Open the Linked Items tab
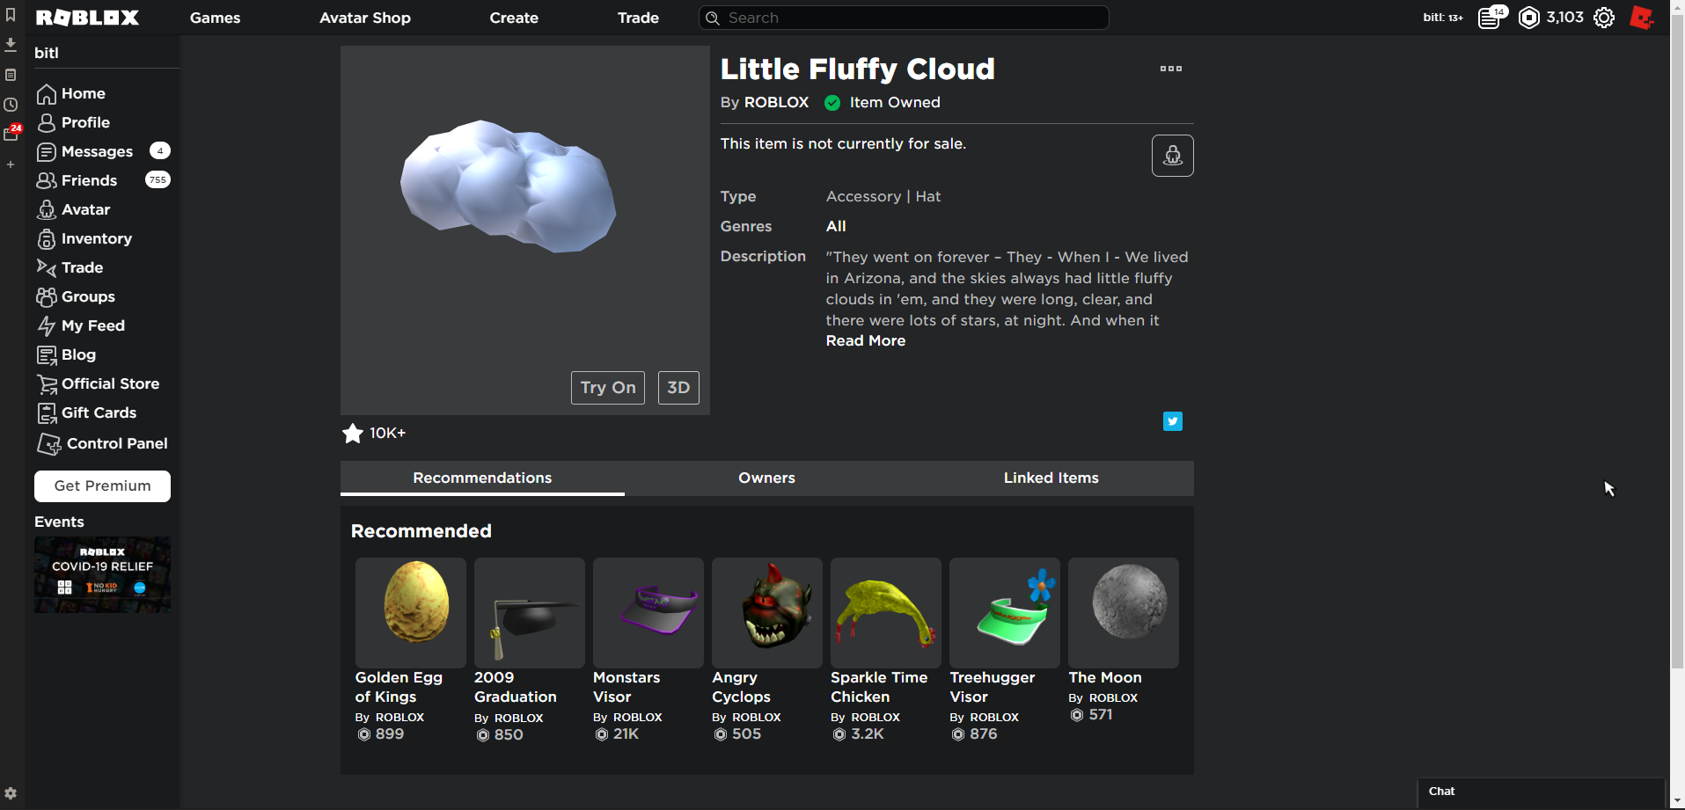Viewport: 1685px width, 810px height. 1051,478
